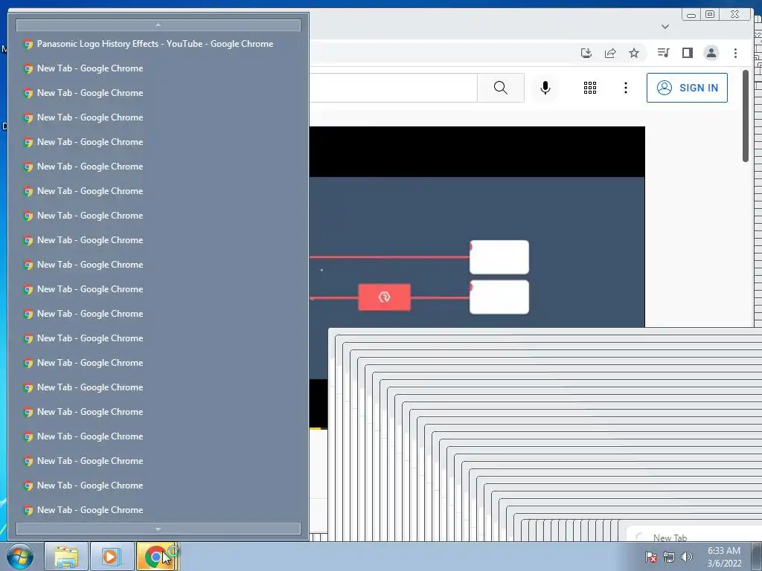This screenshot has height=571, width=762.
Task: Click inside the YouTube search field
Action: click(393, 88)
